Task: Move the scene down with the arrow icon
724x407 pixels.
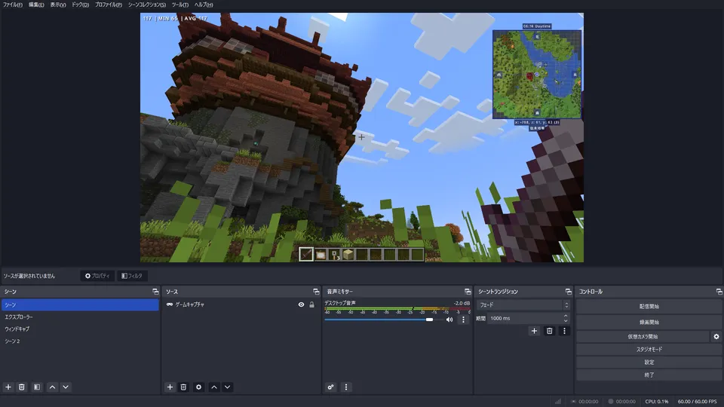Action: click(x=66, y=387)
